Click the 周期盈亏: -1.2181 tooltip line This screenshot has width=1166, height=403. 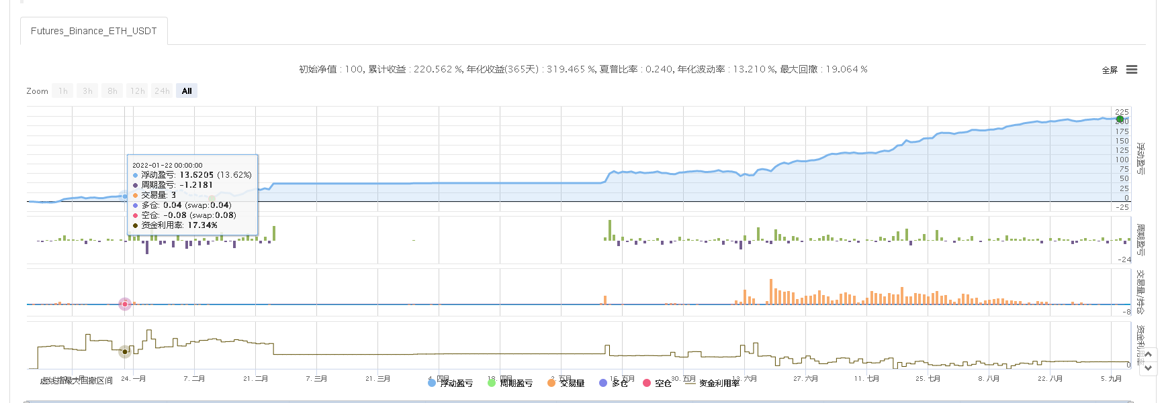click(x=173, y=185)
